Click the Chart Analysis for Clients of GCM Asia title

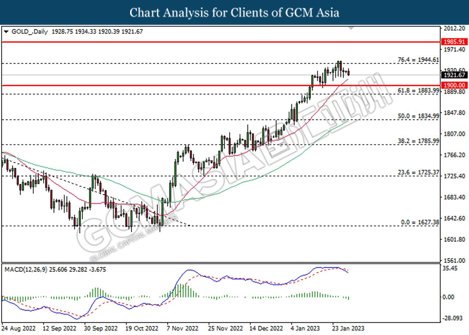click(234, 13)
